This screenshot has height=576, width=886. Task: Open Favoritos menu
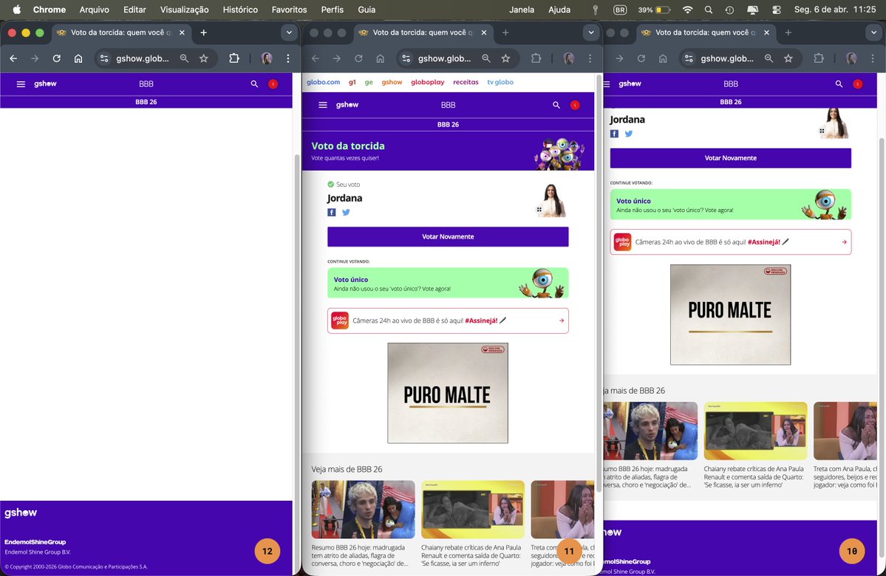tap(290, 10)
